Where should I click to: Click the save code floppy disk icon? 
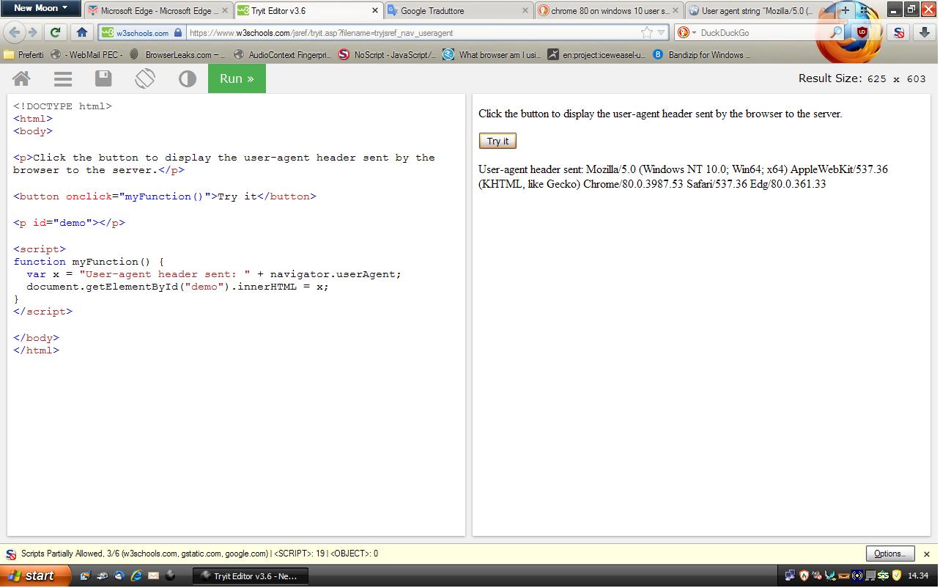point(103,78)
